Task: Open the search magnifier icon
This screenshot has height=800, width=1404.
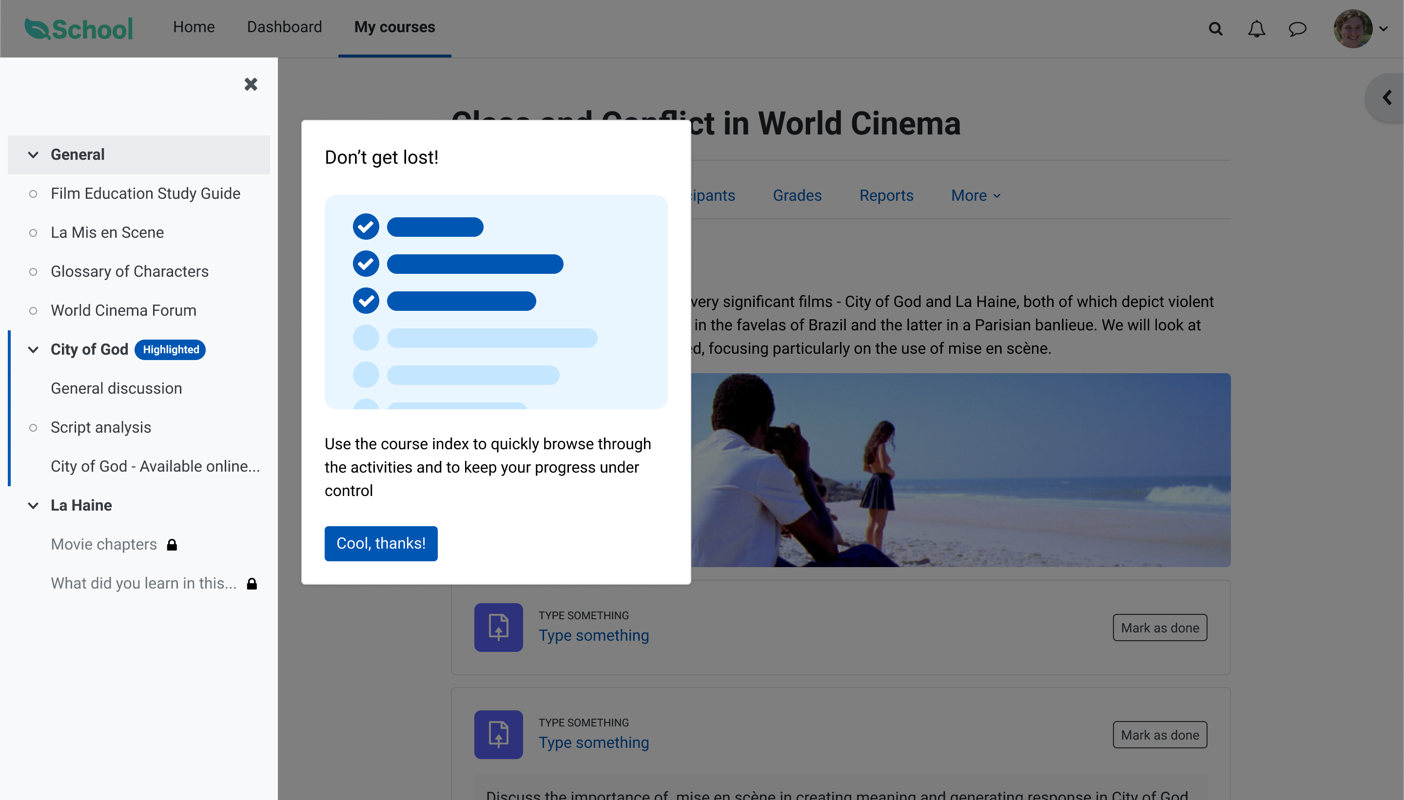Action: pyautogui.click(x=1215, y=29)
